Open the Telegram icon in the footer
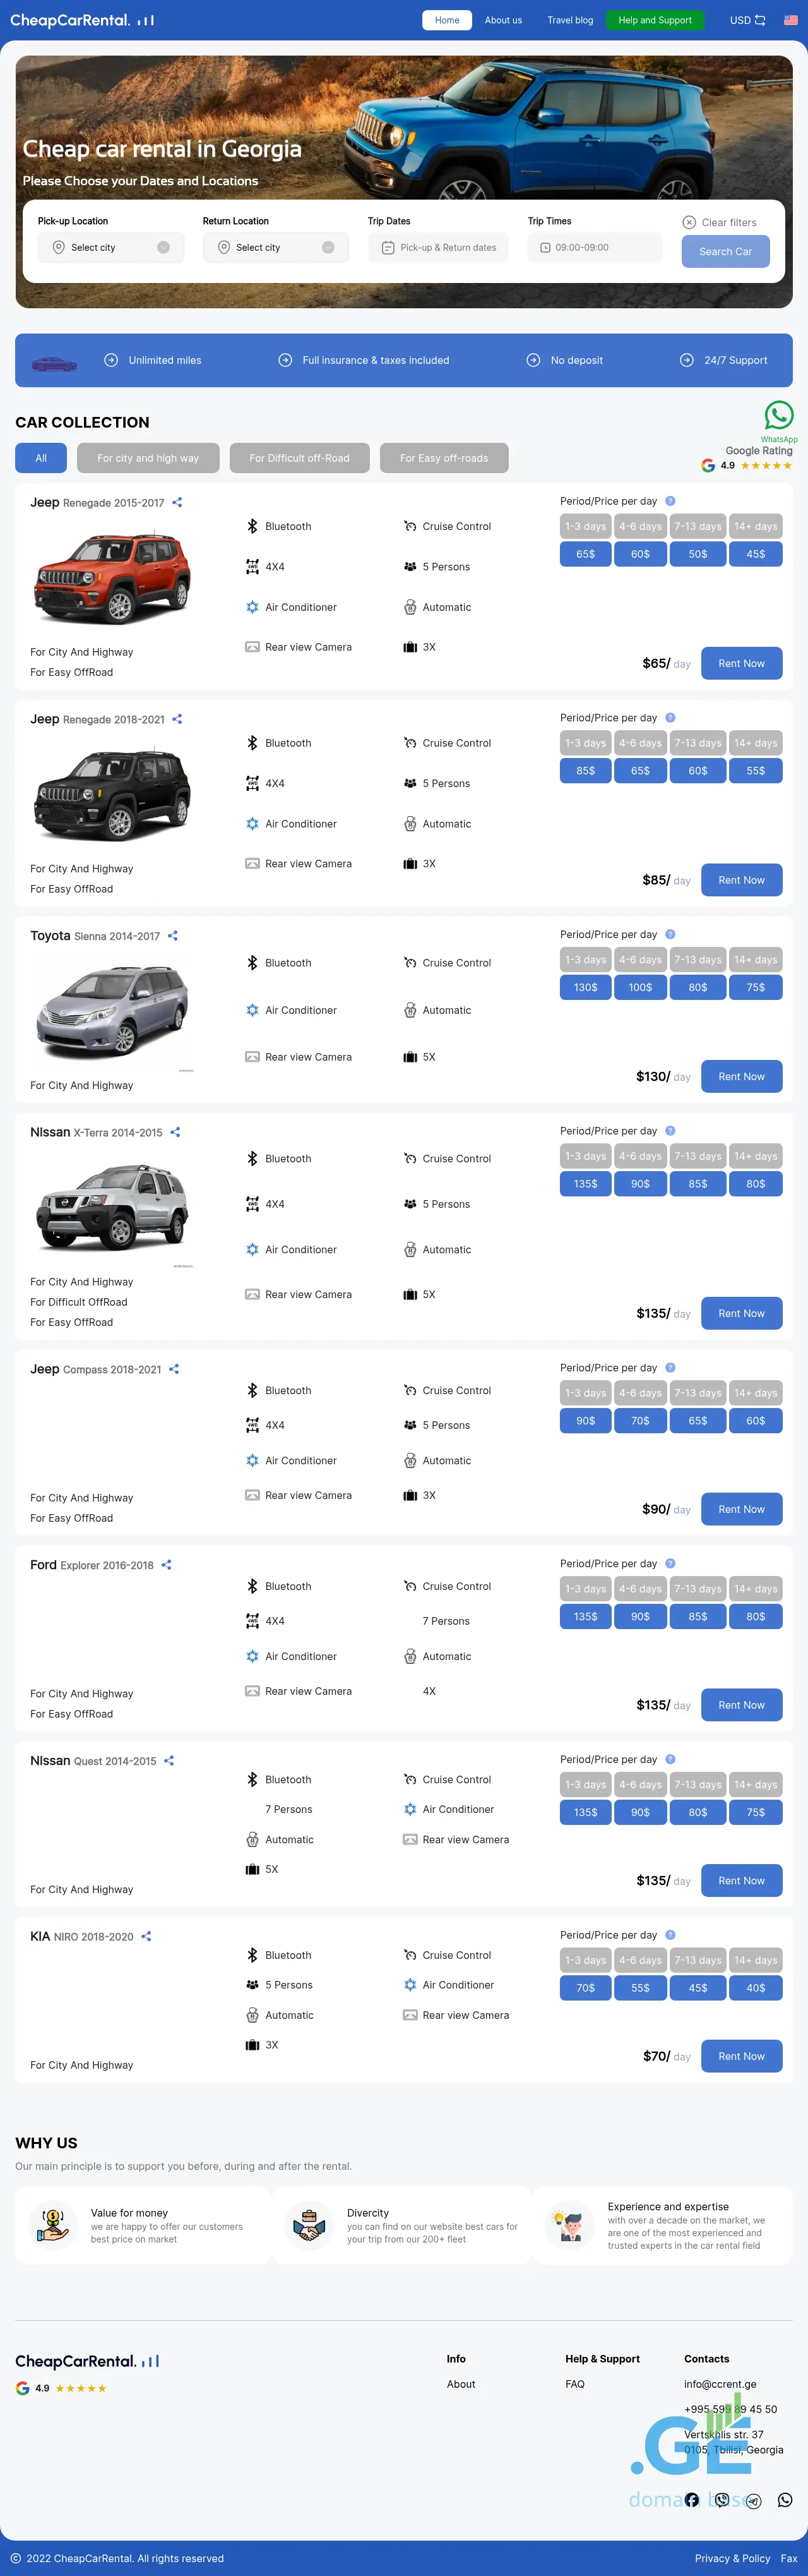 coord(754,2500)
